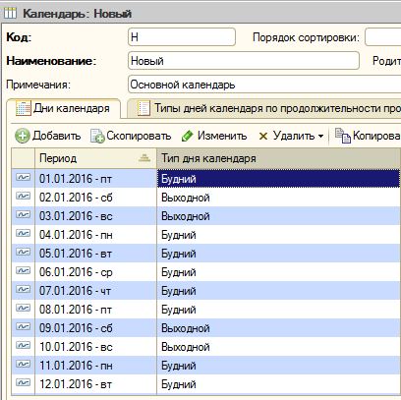Click the Скопировать button
The width and height of the screenshot is (401, 400).
(x=131, y=136)
